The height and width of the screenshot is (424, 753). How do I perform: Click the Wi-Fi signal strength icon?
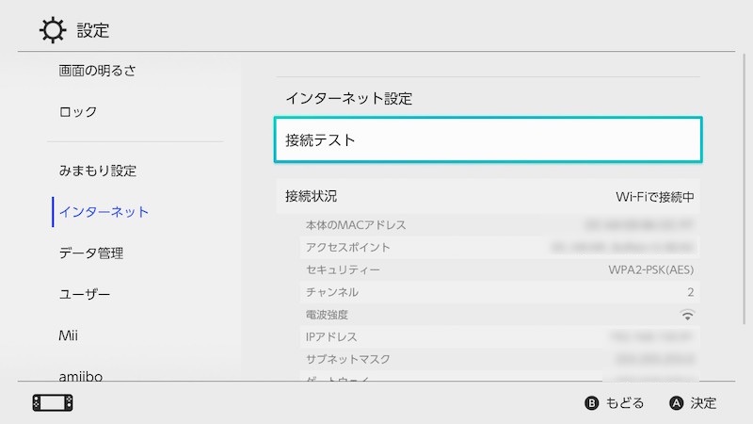[687, 315]
